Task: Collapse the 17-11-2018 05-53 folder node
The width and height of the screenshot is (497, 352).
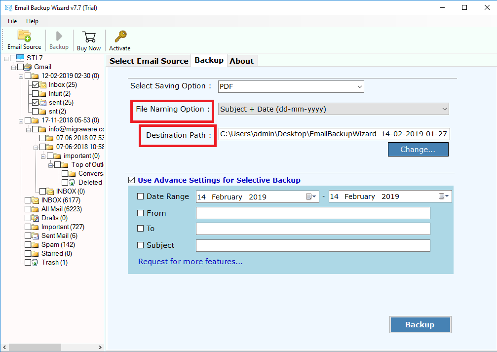Action: 21,121
